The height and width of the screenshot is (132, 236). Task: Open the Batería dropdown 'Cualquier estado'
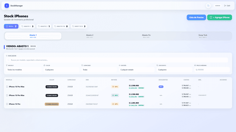[137, 70]
